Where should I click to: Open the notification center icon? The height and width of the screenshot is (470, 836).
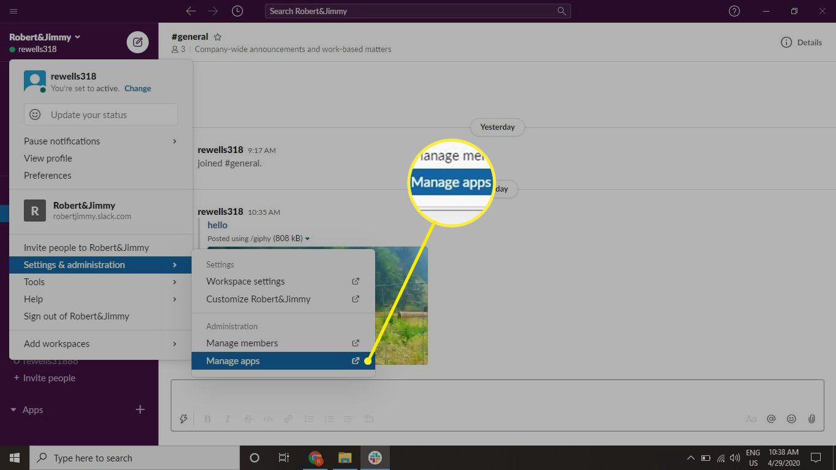point(815,458)
